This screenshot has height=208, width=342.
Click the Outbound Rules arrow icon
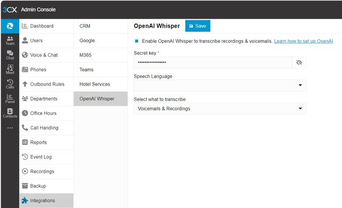[25, 84]
